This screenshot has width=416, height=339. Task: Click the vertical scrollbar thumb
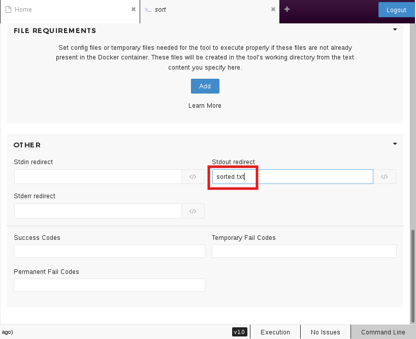tap(413, 274)
